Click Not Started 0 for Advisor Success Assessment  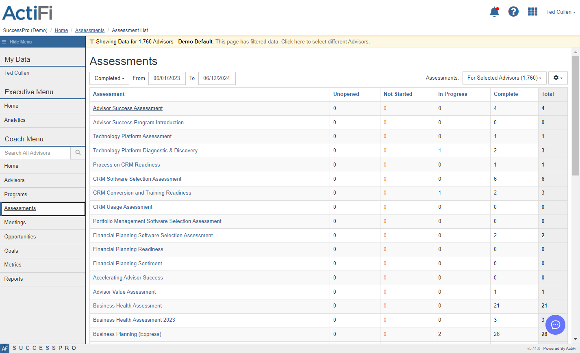[x=385, y=108]
